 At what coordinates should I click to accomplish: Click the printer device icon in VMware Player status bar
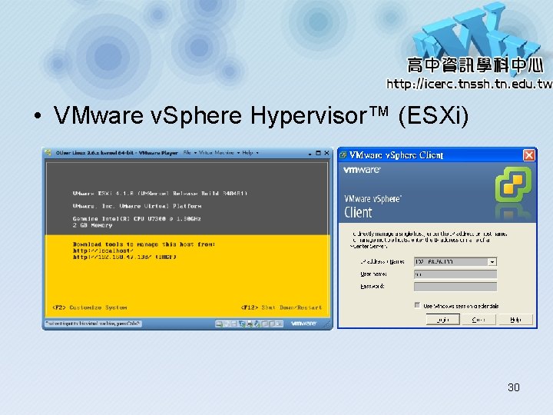250,324
